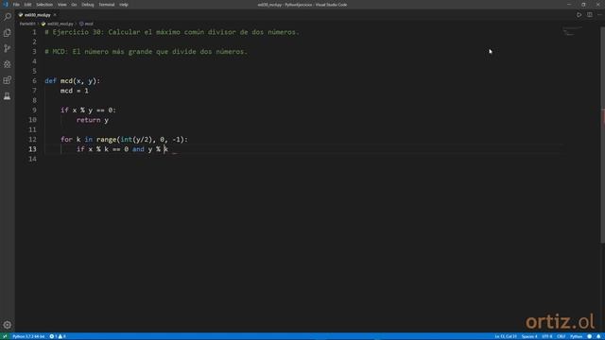Open notifications bell icon
Screen dimensions: 605x340
pyautogui.click(x=598, y=336)
